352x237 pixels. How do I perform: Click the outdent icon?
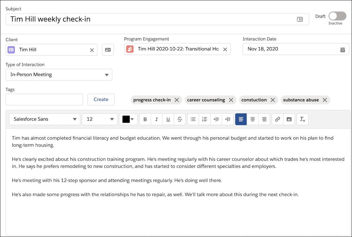(228, 119)
